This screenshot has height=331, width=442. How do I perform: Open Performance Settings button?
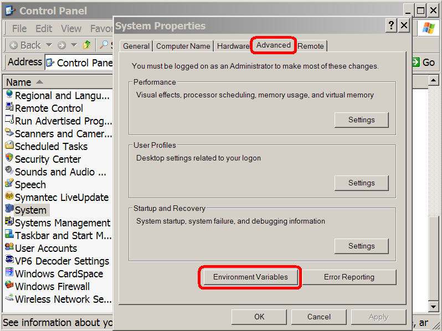click(x=361, y=120)
